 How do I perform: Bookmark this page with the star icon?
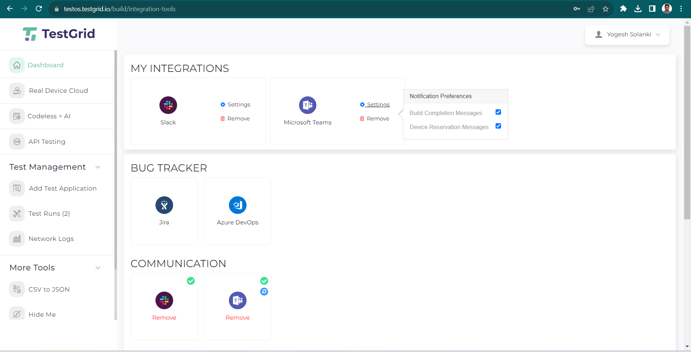click(x=605, y=9)
